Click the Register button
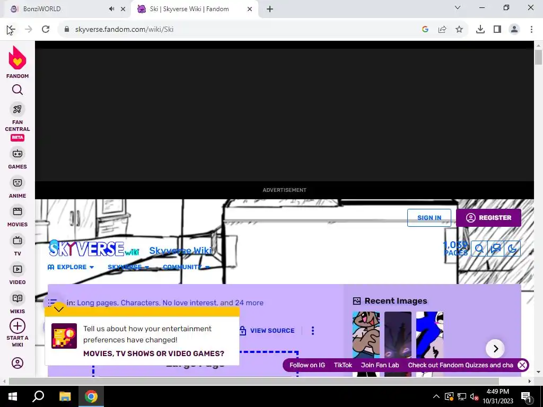Viewport: 543px width, 407px height. click(x=488, y=218)
